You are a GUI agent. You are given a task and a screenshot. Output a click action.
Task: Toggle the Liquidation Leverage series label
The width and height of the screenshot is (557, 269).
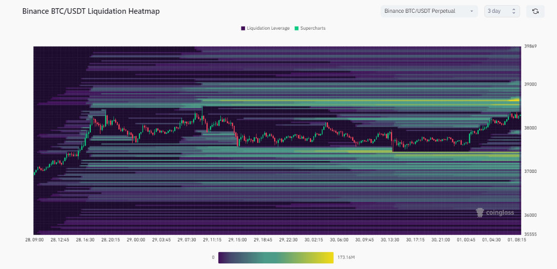pyautogui.click(x=268, y=28)
